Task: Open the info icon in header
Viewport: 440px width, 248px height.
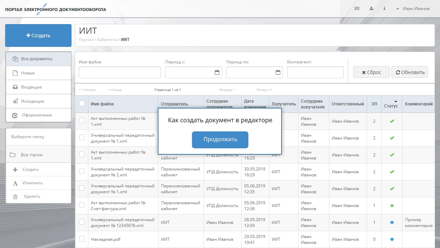Action: click(x=384, y=9)
